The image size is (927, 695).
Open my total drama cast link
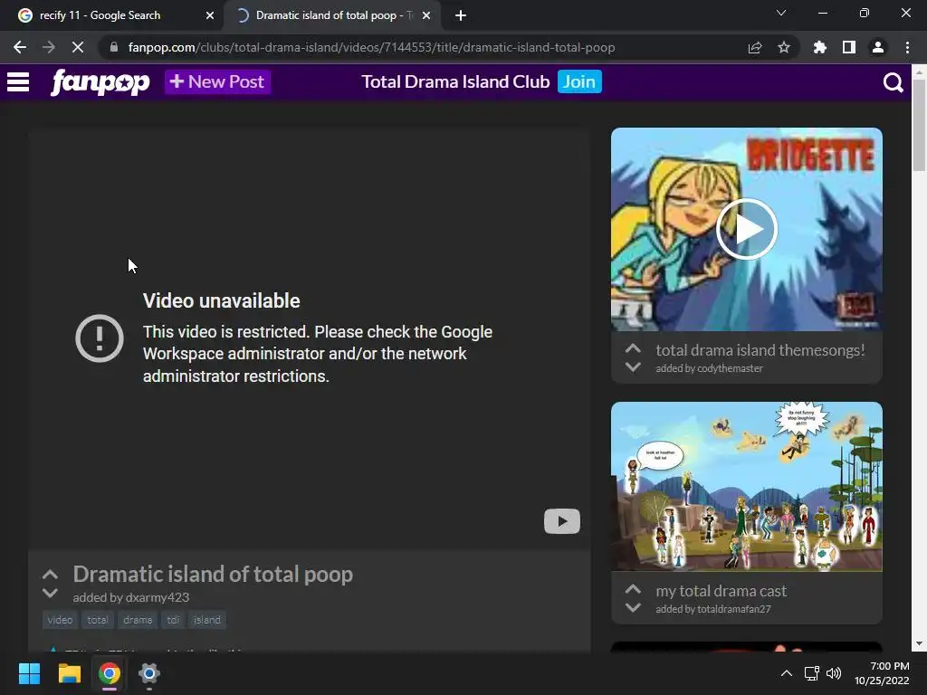coord(722,591)
